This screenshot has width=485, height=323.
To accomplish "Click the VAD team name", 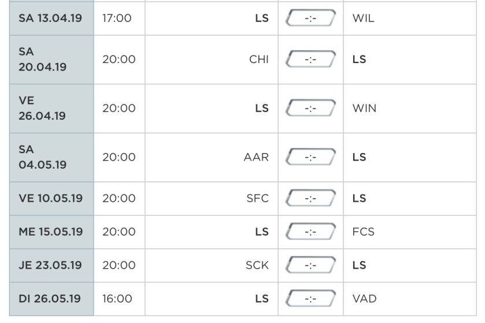I will (364, 299).
